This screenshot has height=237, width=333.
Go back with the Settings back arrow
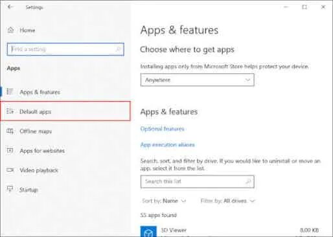point(10,7)
